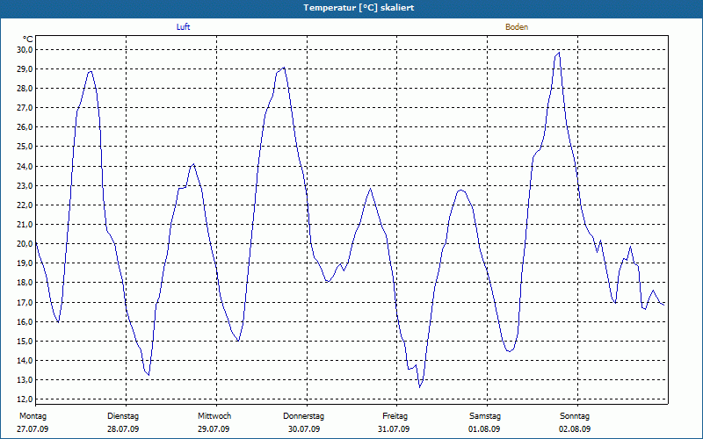Image resolution: width=703 pixels, height=439 pixels.
Task: Click the Donnerstag day label
Action: [x=303, y=416]
